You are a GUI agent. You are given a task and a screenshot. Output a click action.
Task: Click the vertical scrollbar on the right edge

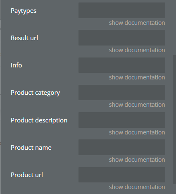174,120
